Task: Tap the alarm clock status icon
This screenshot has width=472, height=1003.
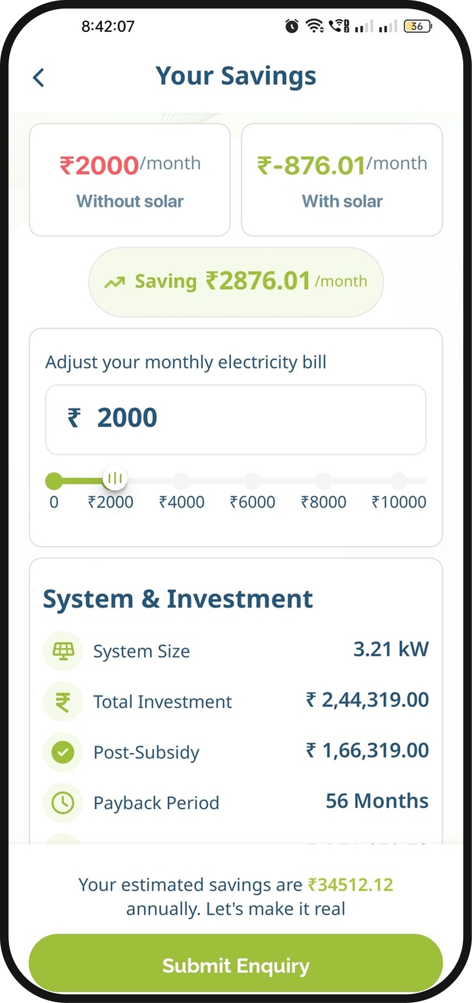Action: point(292,27)
